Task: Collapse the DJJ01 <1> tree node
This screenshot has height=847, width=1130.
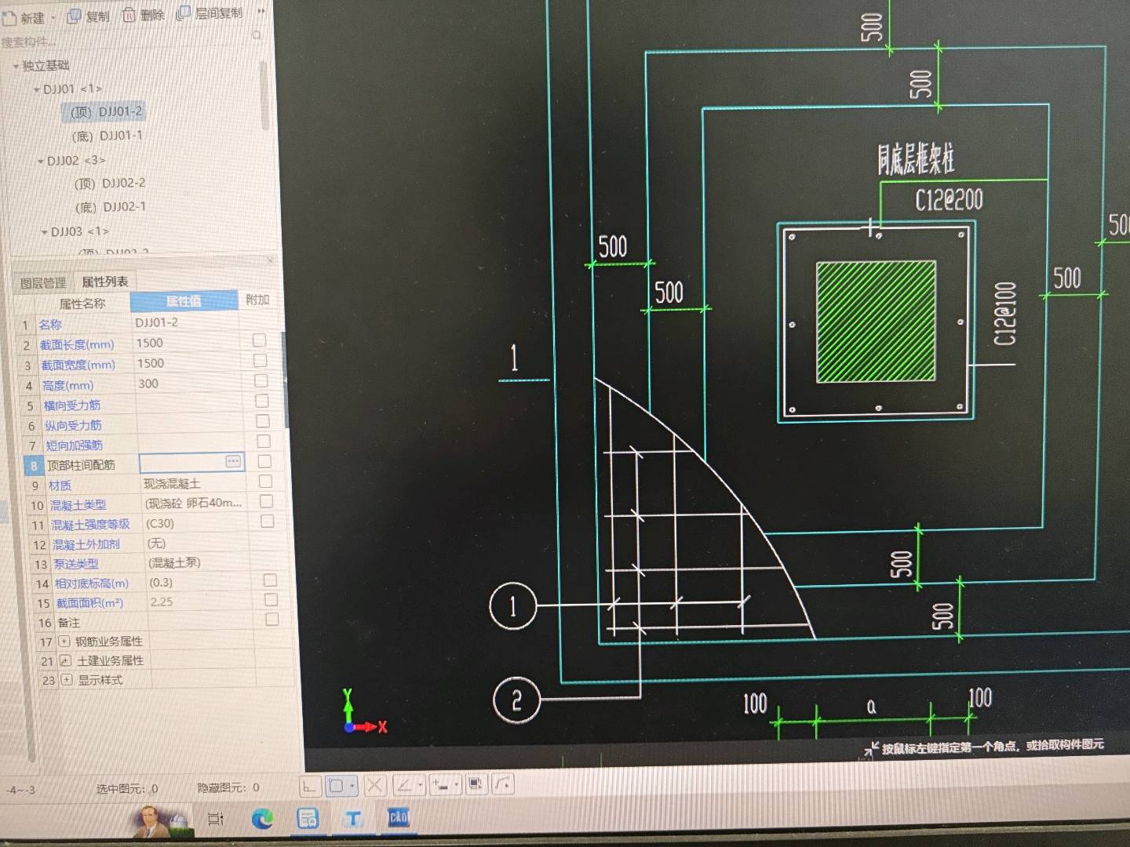Action: tap(36, 89)
